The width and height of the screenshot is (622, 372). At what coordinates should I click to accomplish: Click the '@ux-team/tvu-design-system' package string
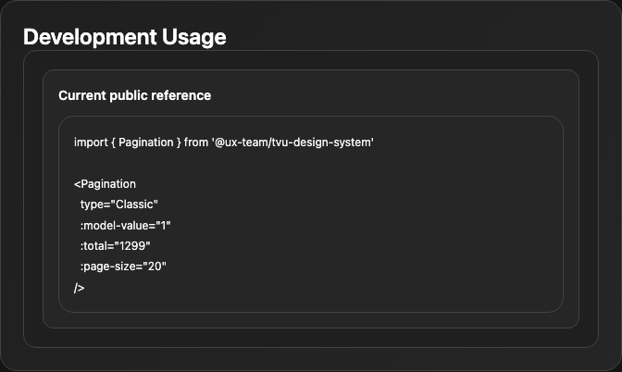[292, 143]
